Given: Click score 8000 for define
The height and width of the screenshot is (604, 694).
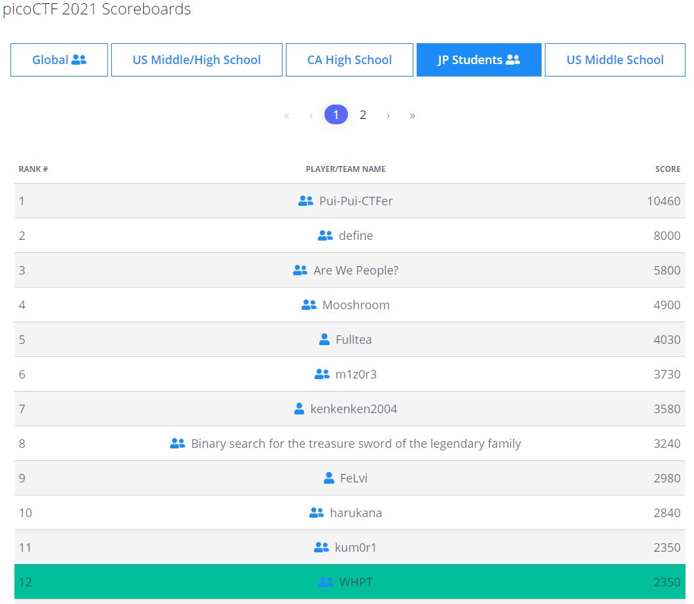Looking at the screenshot, I should [x=667, y=236].
